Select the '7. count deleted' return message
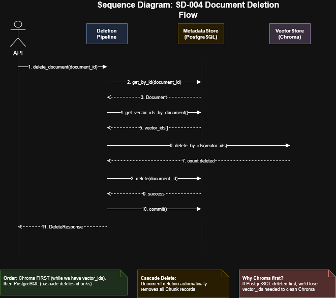The height and width of the screenshot is (298, 336). click(198, 160)
